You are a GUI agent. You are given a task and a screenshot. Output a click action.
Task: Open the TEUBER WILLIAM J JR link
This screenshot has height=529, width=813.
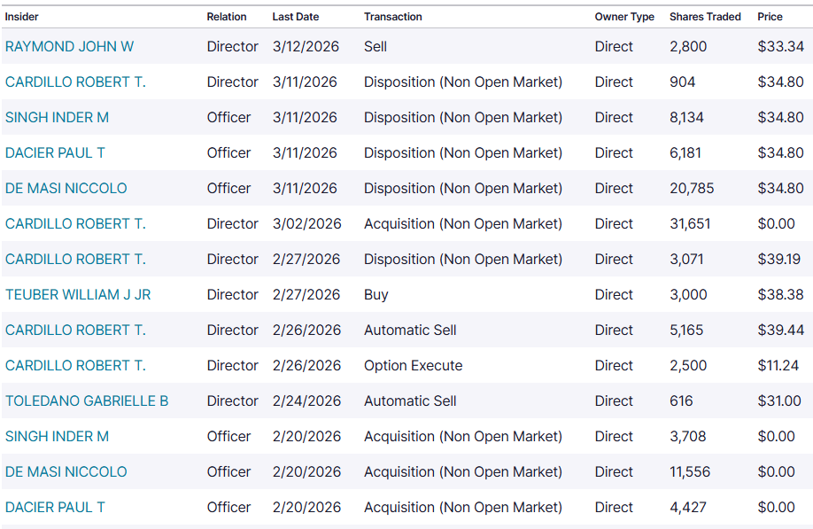[78, 294]
